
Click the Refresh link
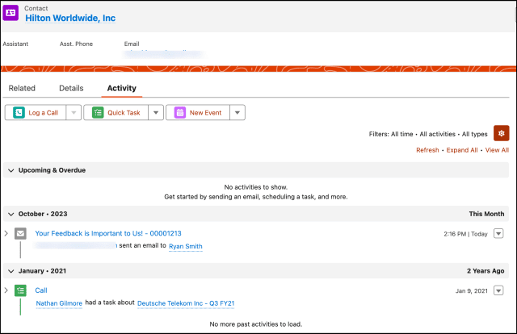[x=427, y=150]
